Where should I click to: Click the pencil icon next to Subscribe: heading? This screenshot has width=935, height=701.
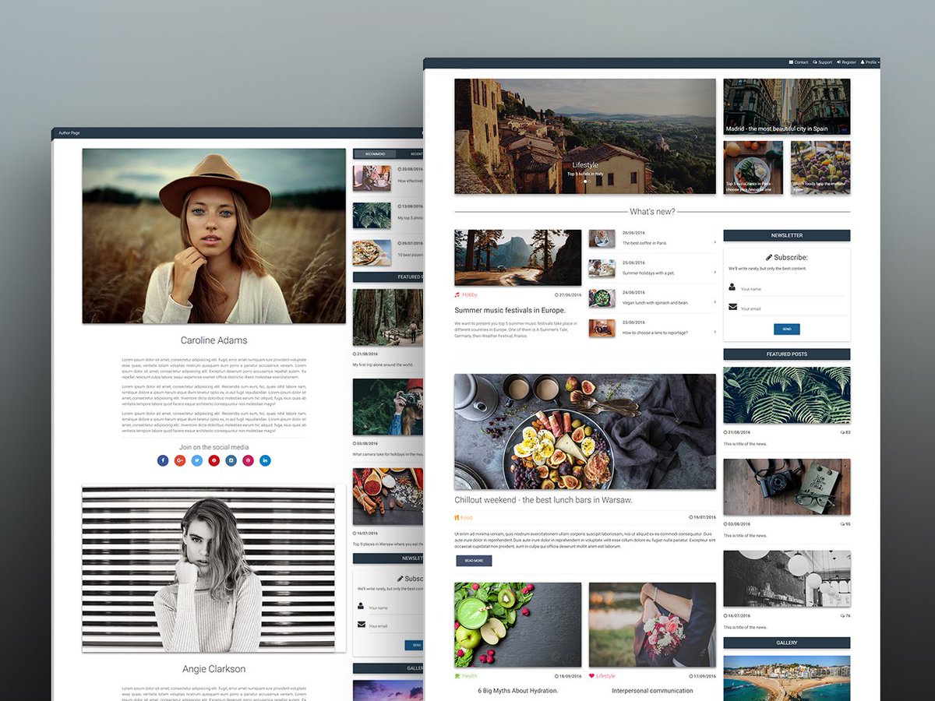(769, 257)
